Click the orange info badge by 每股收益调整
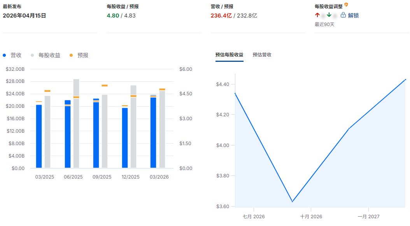410x226 pixels. (346, 5)
